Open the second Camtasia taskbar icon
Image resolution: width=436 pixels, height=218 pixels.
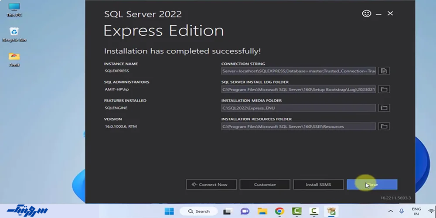coord(314,211)
